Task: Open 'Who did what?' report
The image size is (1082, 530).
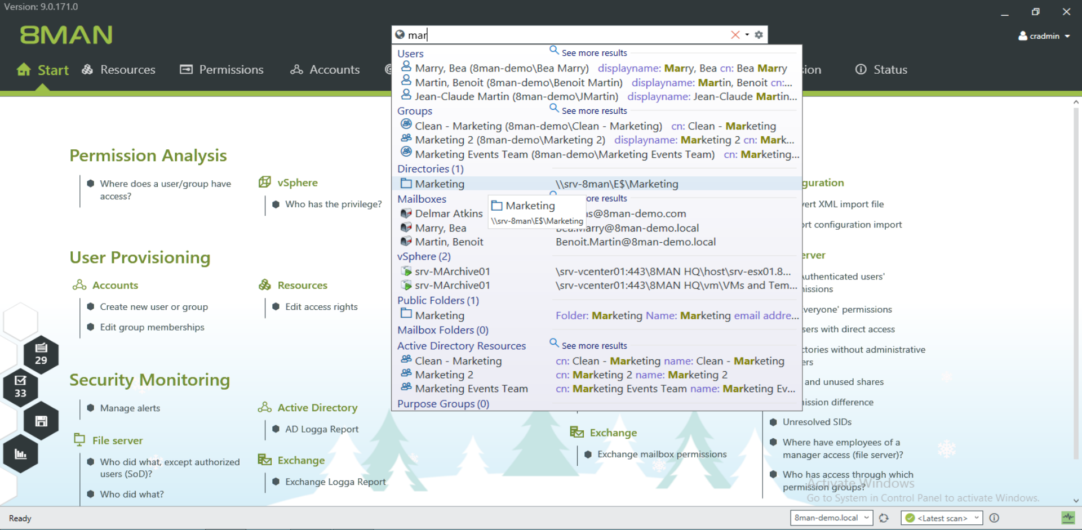Action: coord(132,495)
